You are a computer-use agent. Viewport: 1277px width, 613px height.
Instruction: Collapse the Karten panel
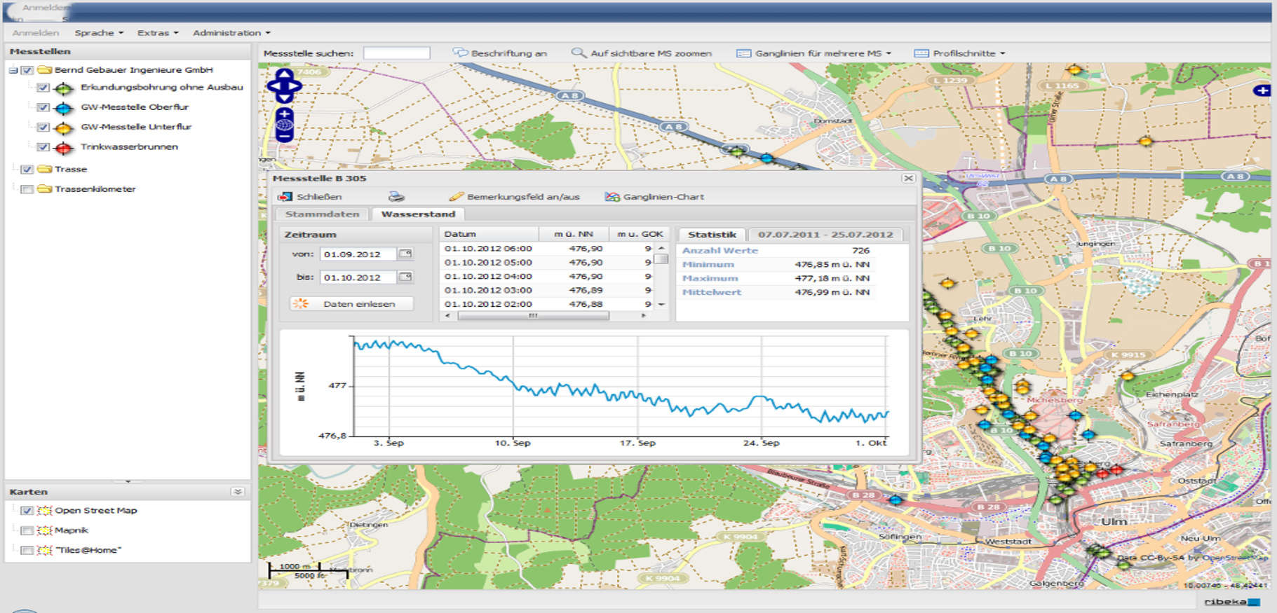[238, 492]
